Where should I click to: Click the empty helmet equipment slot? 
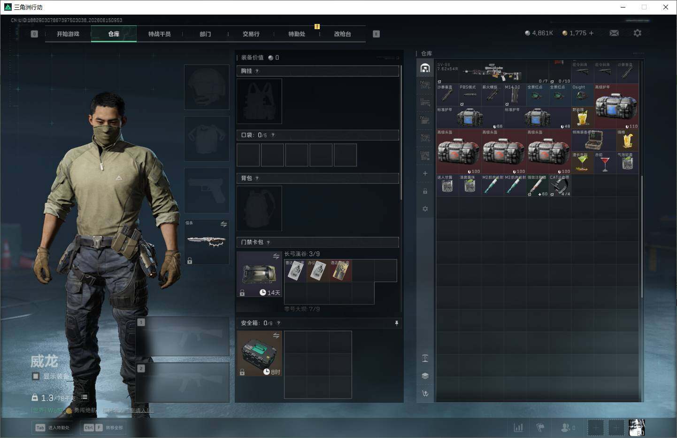(x=207, y=87)
